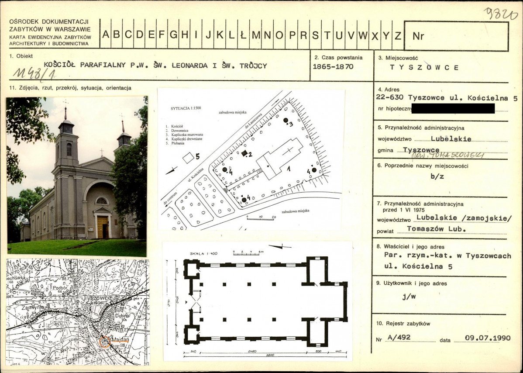Select letter box Z in the index row

click(397, 35)
